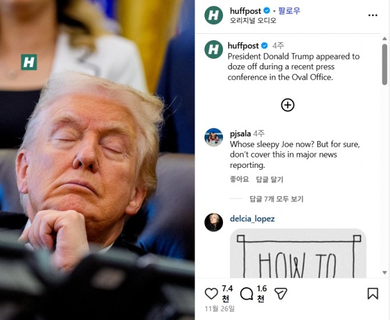Like pjsala's comment via 좋아요

(239, 179)
